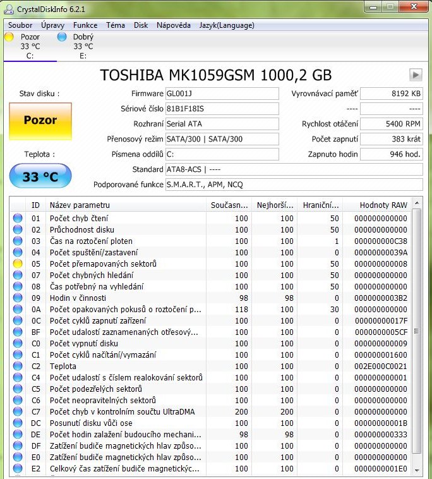The width and height of the screenshot is (432, 479).
Task: Open the Soubor menu
Action: (20, 25)
